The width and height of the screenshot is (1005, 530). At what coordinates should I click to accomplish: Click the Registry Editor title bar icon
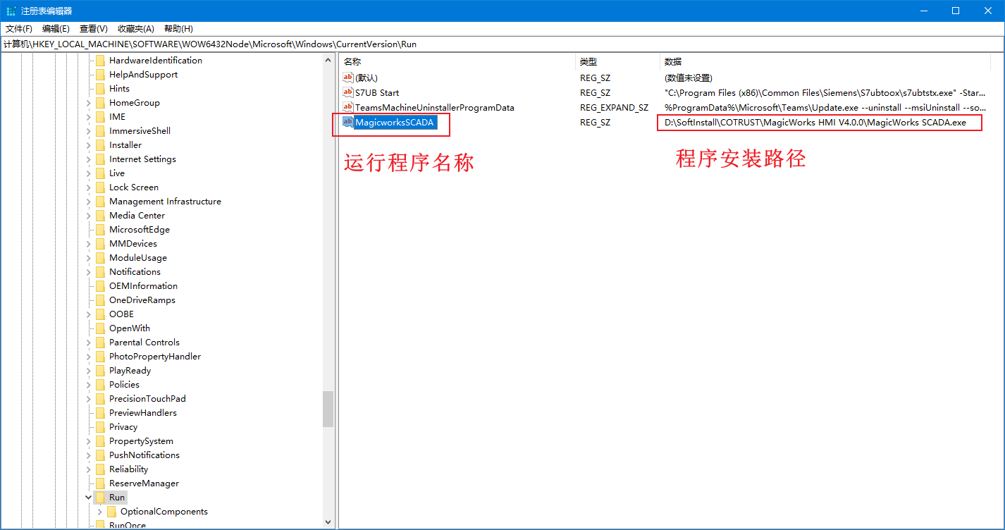click(x=11, y=11)
